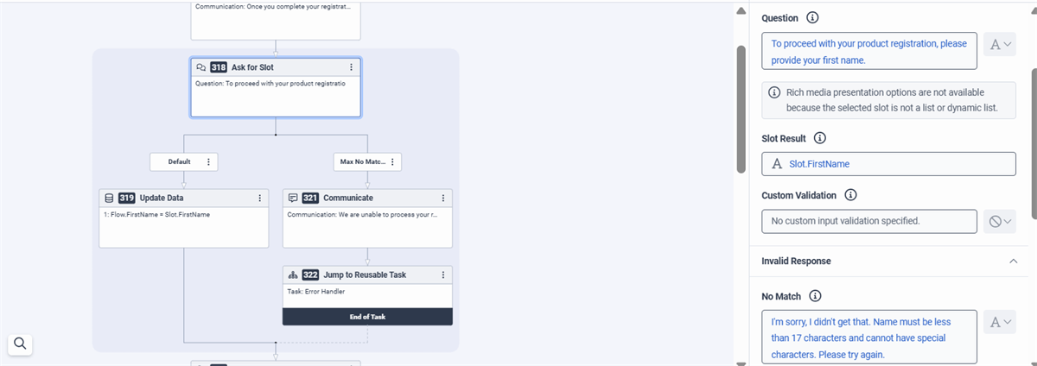This screenshot has width=1037, height=366.
Task: Open the Communicate node options menu
Action: pos(443,198)
